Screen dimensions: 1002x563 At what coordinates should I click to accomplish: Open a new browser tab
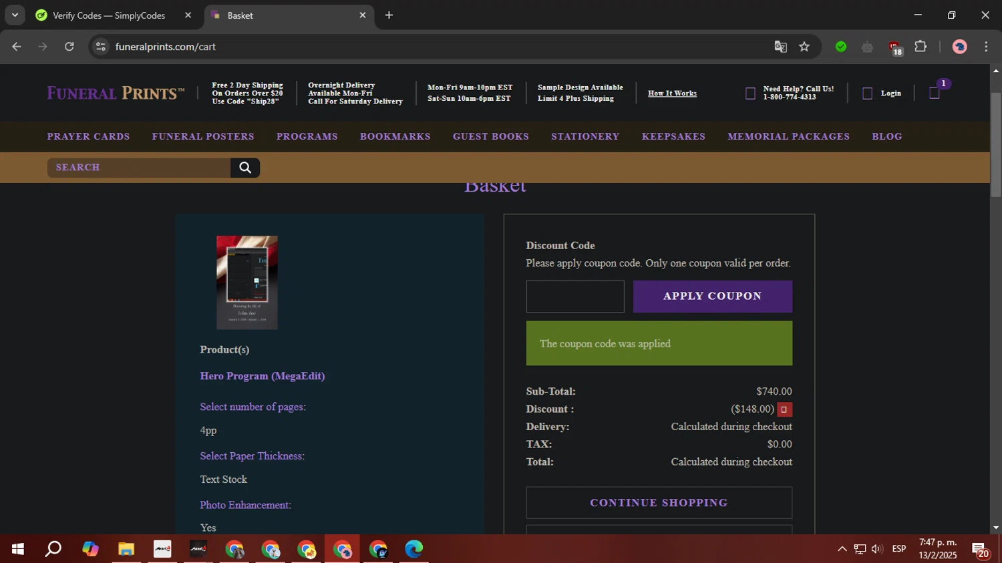click(x=389, y=15)
